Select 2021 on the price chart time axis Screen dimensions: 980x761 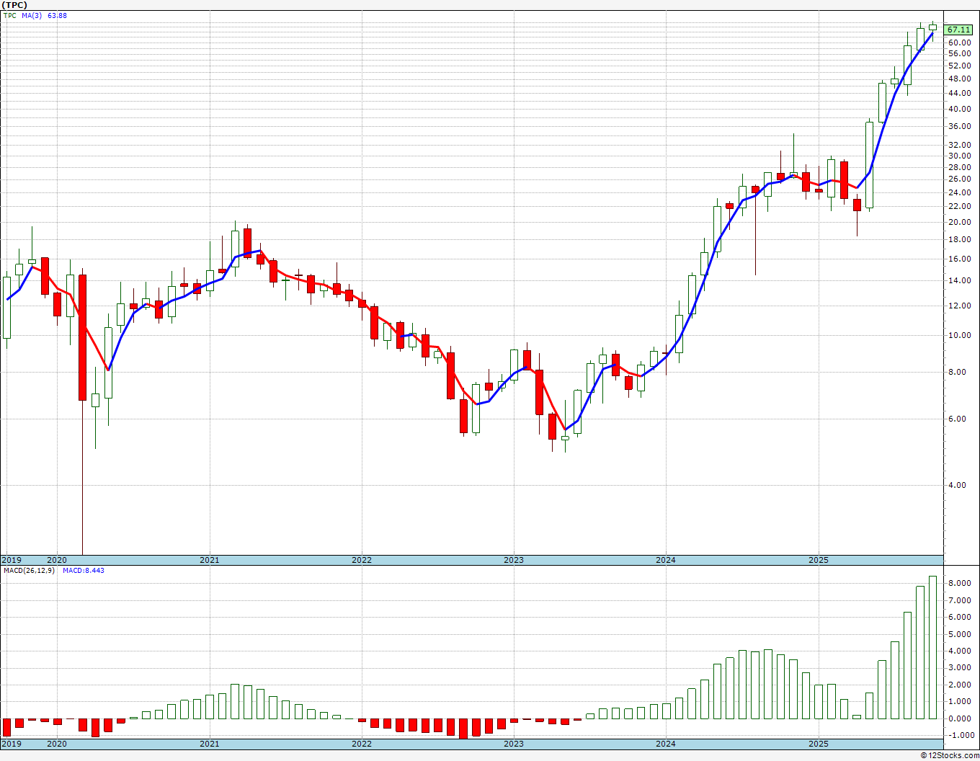(x=209, y=560)
